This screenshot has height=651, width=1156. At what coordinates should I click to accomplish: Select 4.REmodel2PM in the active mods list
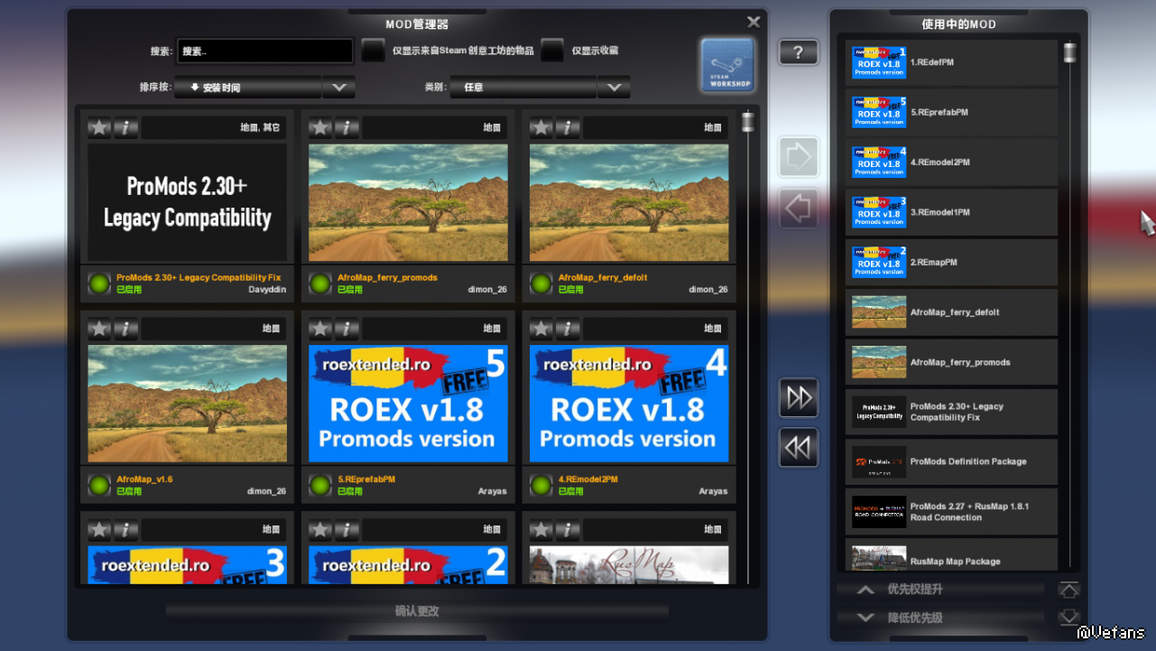[x=951, y=163]
